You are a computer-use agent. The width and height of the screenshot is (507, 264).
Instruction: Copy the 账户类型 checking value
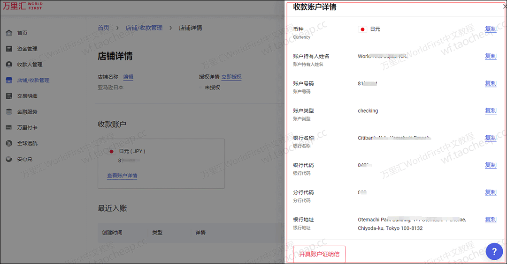click(x=491, y=110)
